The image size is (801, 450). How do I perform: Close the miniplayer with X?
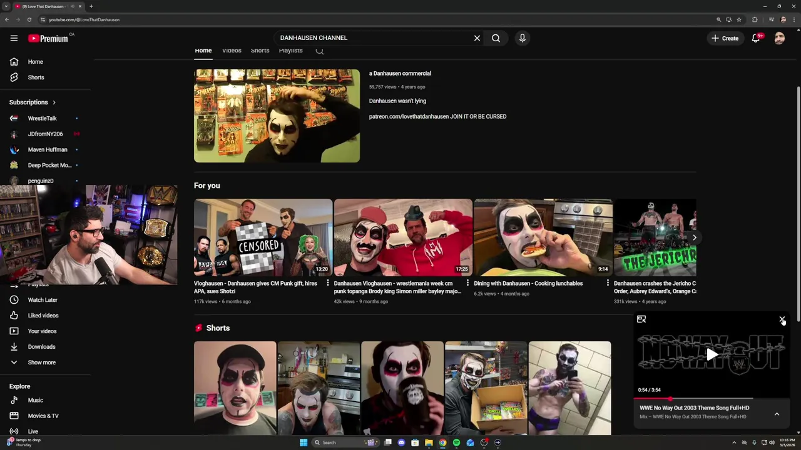coord(782,319)
